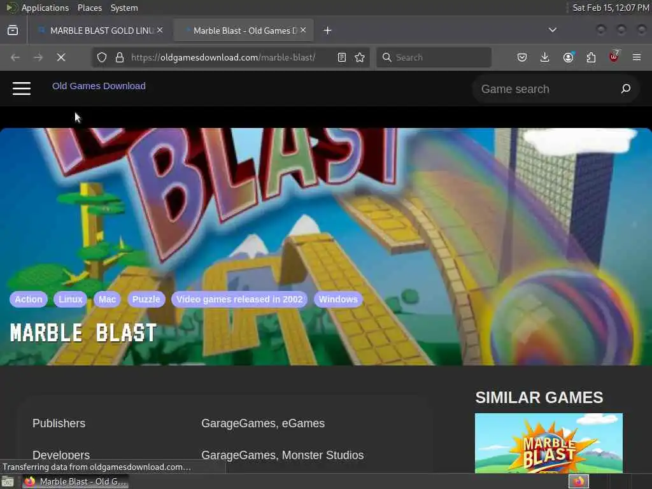Screen dimensions: 652x489
Task: Open Marble Blast similar game thumbnail
Action: [x=548, y=443]
